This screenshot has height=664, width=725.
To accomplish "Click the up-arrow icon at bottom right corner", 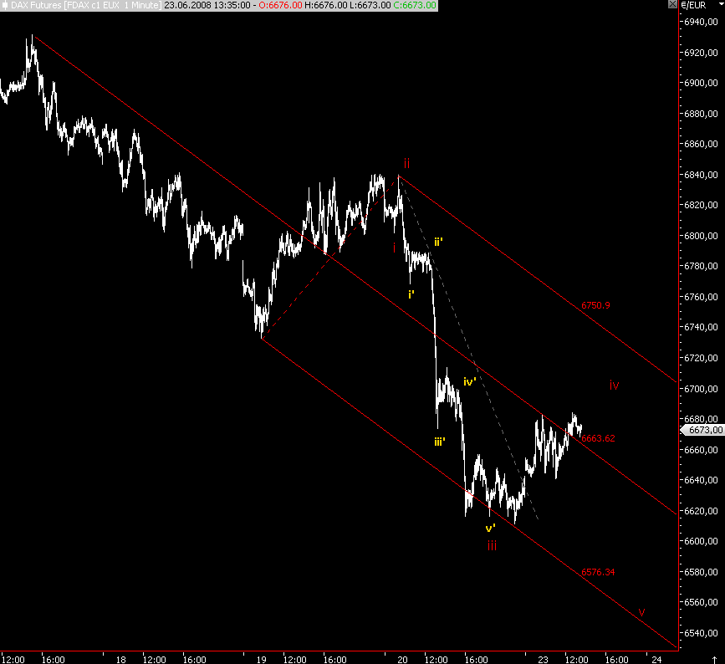I will (714, 660).
